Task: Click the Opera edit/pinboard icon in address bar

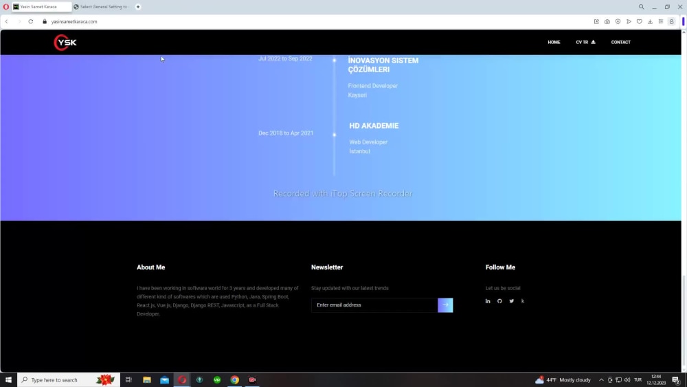Action: point(596,21)
